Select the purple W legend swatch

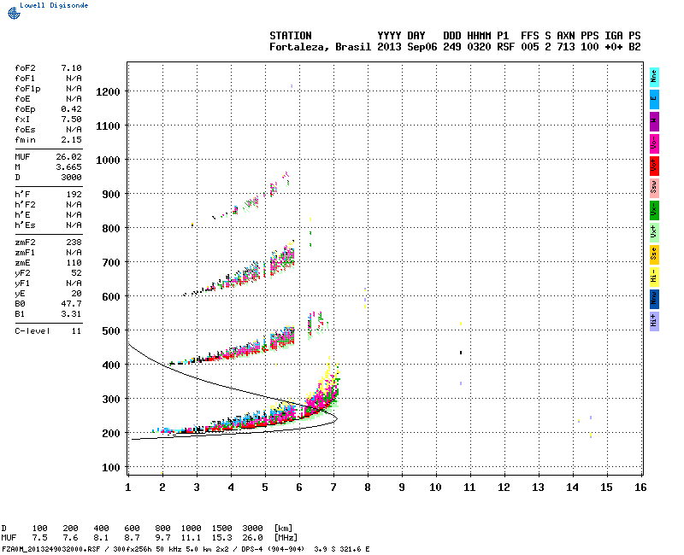pos(654,121)
